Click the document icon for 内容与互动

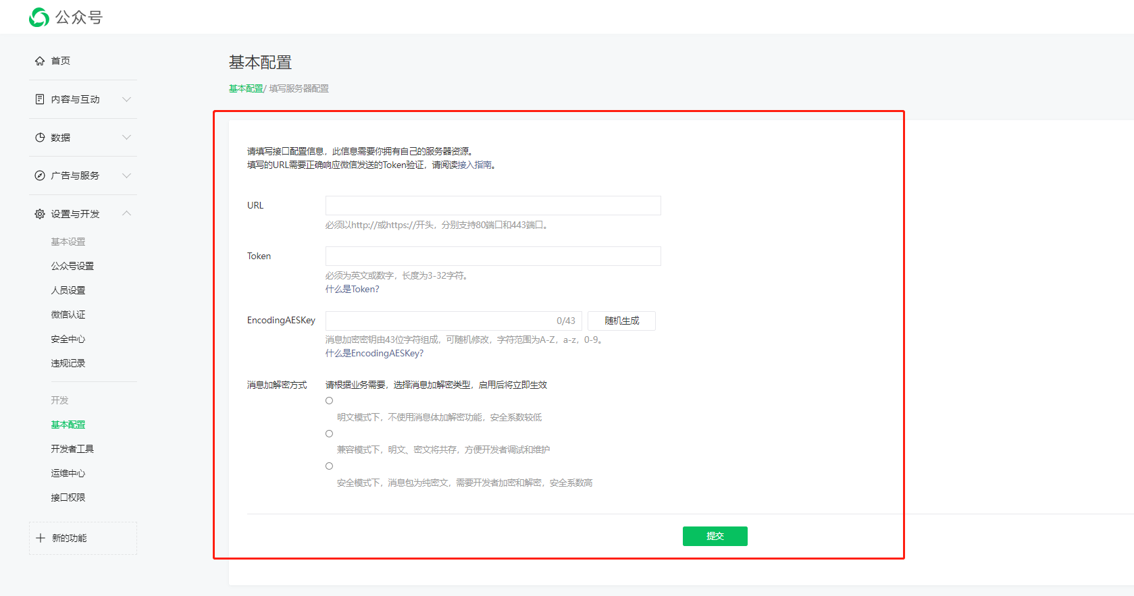point(40,99)
